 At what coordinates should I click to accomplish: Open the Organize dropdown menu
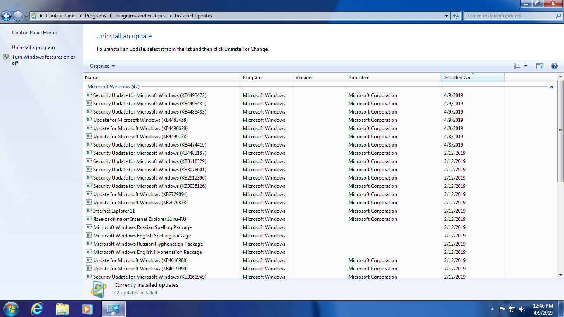pyautogui.click(x=102, y=66)
